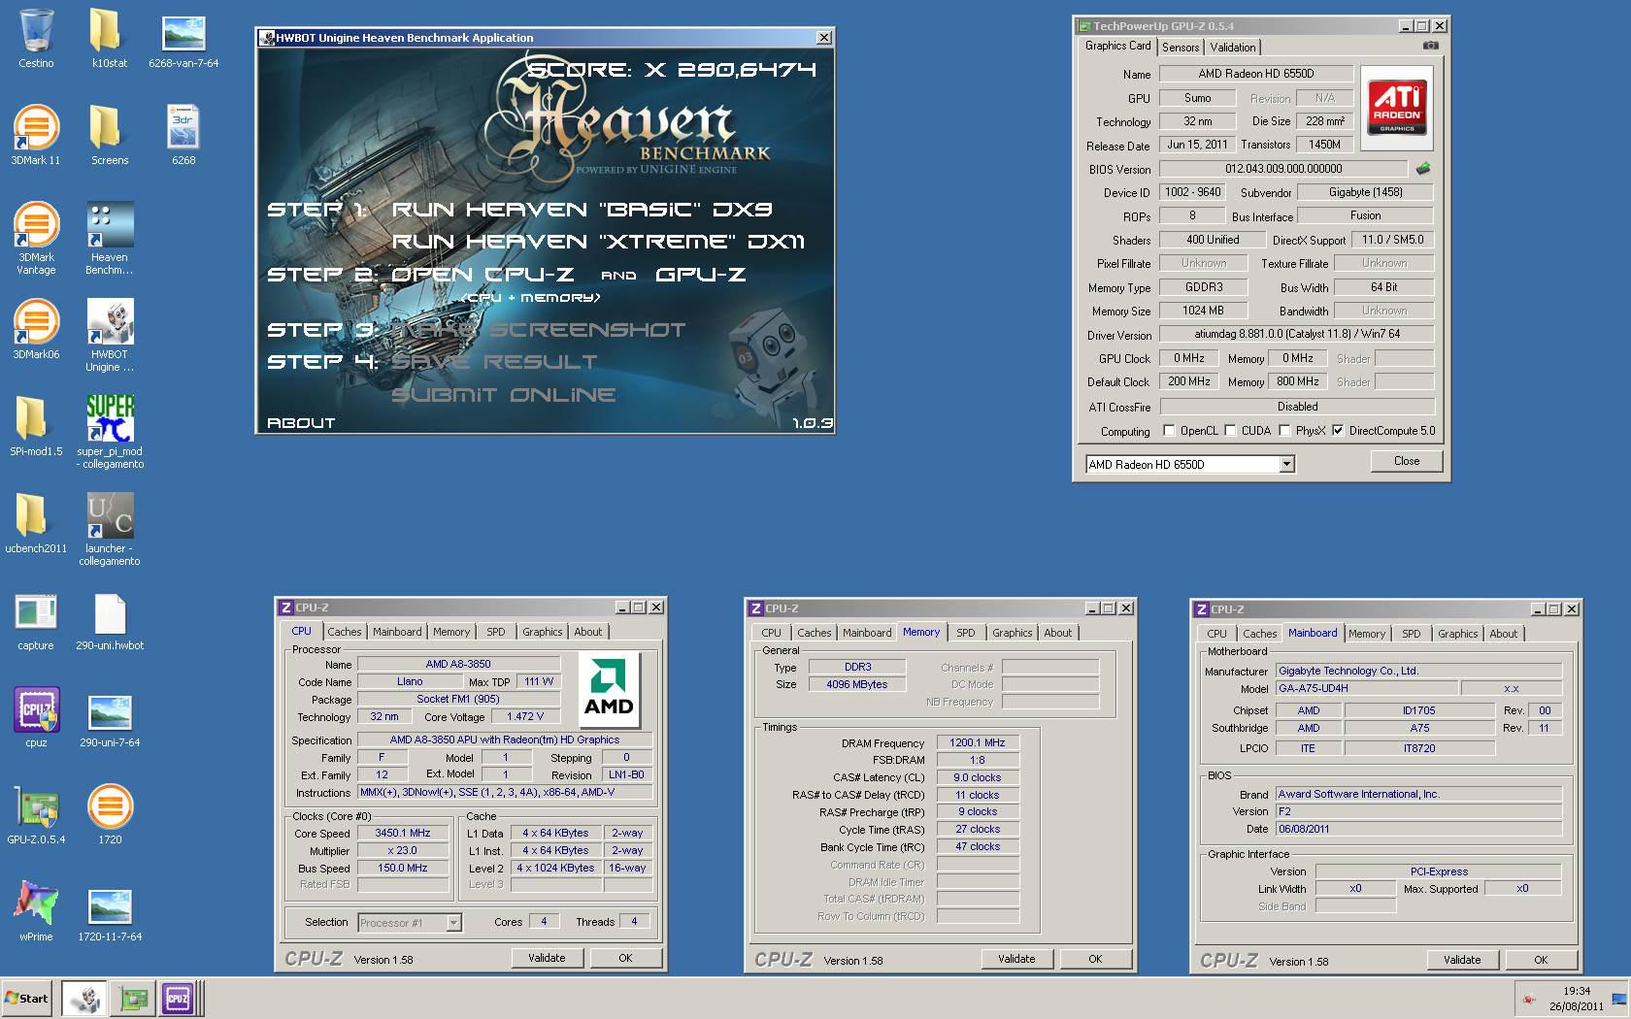The image size is (1631, 1019).
Task: Switch to CPU-Z from the taskbar
Action: coord(178,999)
